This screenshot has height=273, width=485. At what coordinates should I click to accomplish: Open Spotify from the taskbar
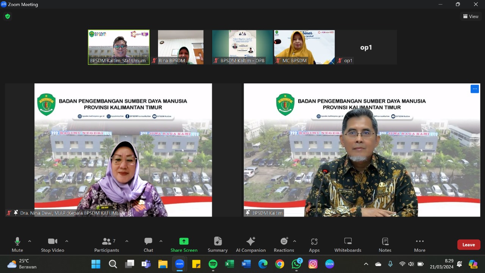coord(213,264)
